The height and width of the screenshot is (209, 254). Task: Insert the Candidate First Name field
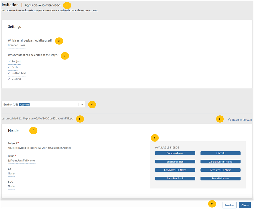point(220,162)
